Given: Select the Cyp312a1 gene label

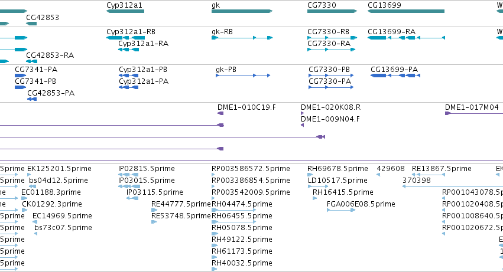Looking at the screenshot, I should click(124, 5).
